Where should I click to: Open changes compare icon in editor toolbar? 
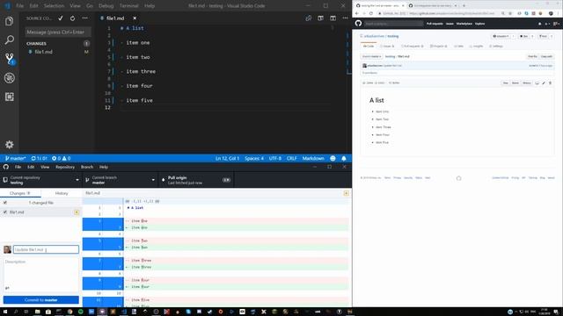click(309, 18)
